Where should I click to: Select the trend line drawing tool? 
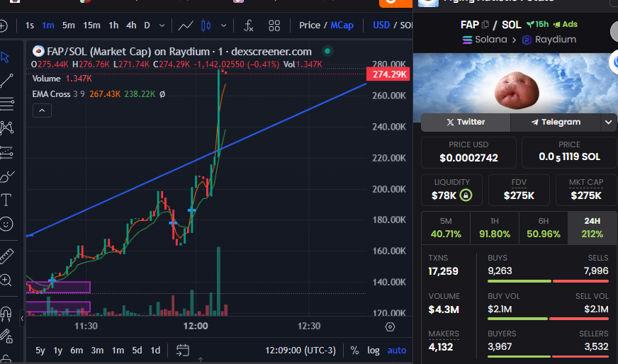(x=6, y=81)
